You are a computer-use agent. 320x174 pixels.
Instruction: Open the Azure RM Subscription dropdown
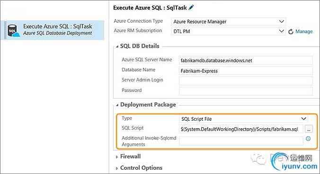(228, 31)
